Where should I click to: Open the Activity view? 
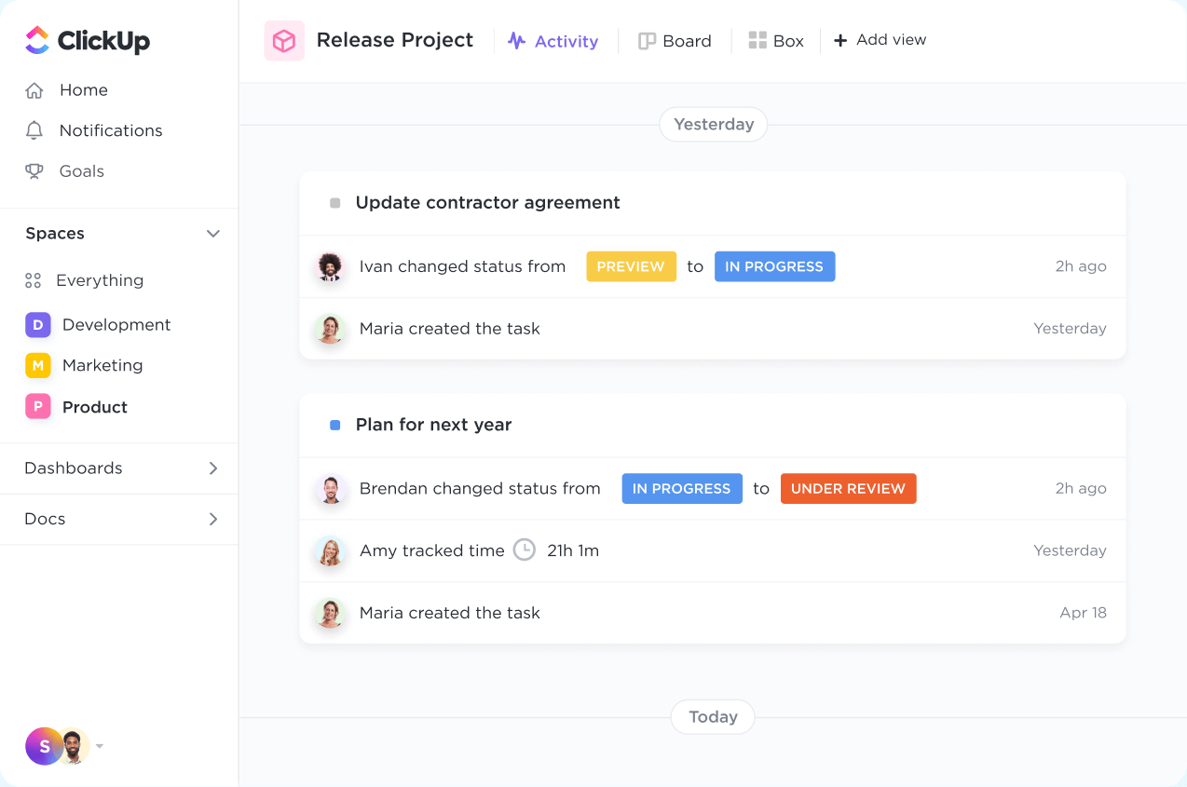pos(553,40)
